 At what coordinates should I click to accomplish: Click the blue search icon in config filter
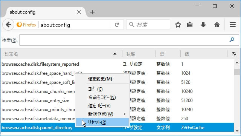(232, 40)
